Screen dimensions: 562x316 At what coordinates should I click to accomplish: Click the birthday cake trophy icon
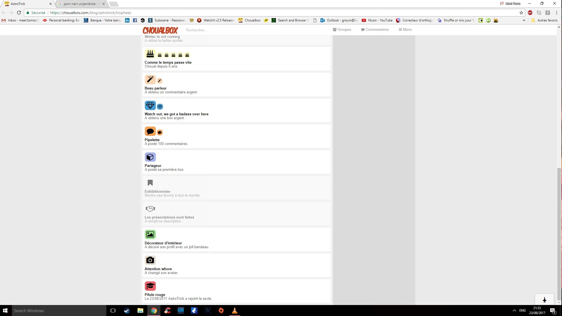[x=150, y=54]
